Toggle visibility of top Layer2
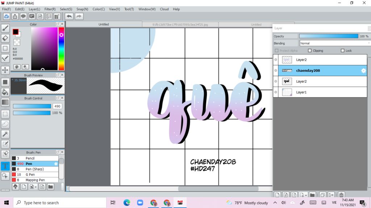The width and height of the screenshot is (371, 208). (276, 60)
